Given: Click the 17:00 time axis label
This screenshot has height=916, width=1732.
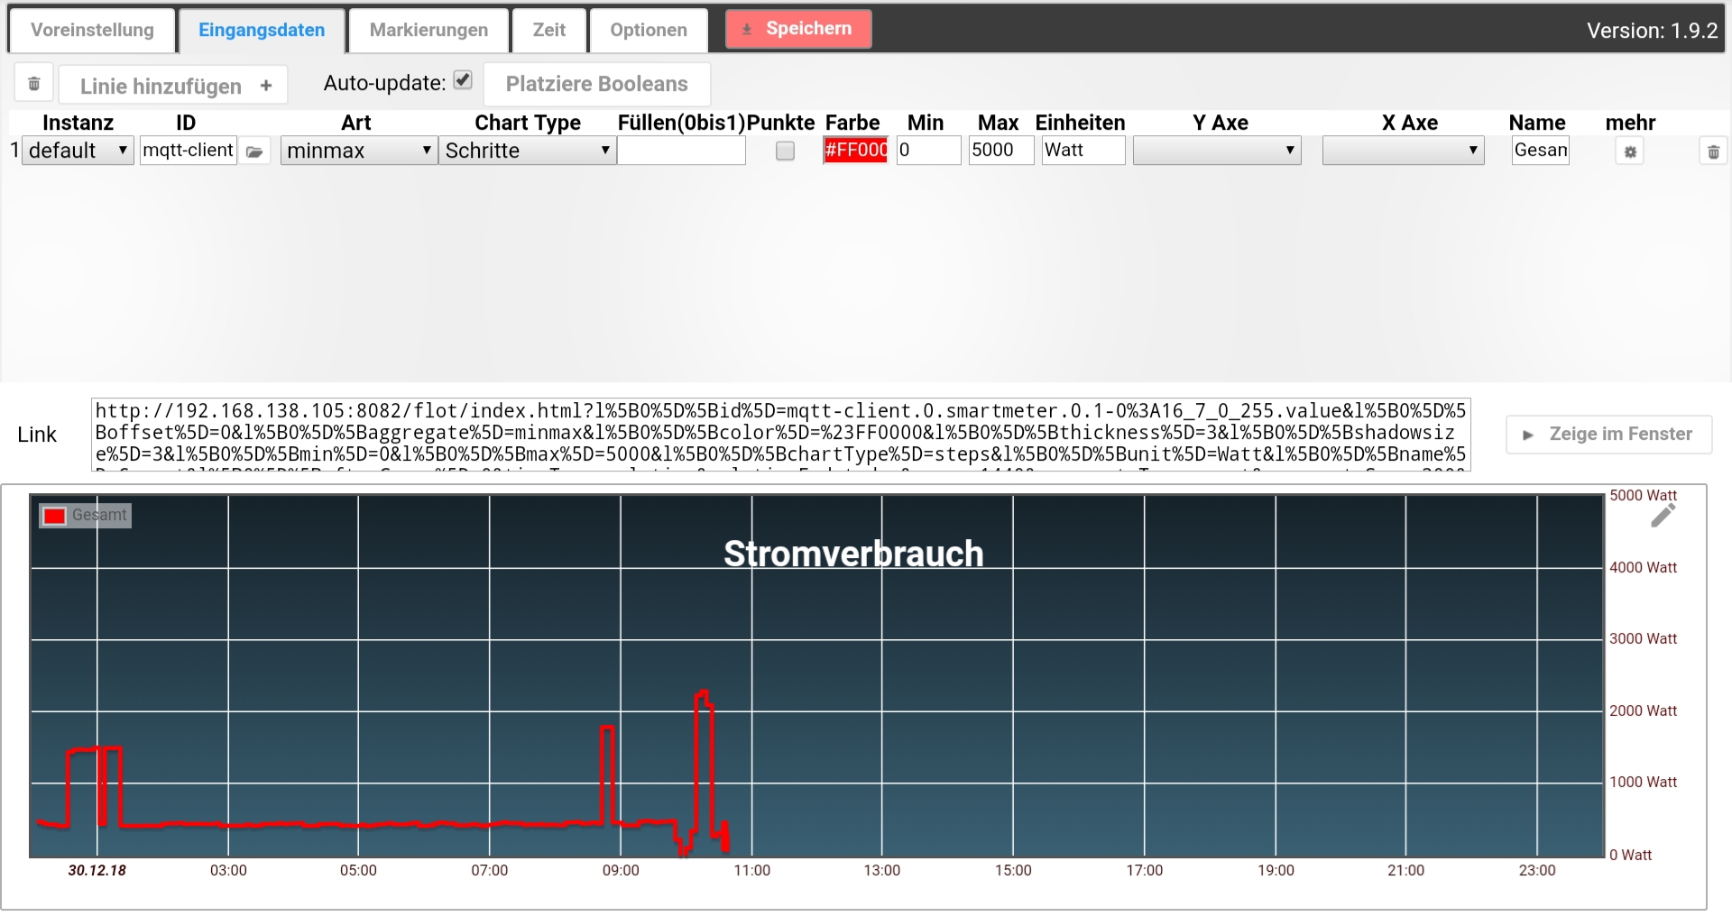Looking at the screenshot, I should point(1144,870).
